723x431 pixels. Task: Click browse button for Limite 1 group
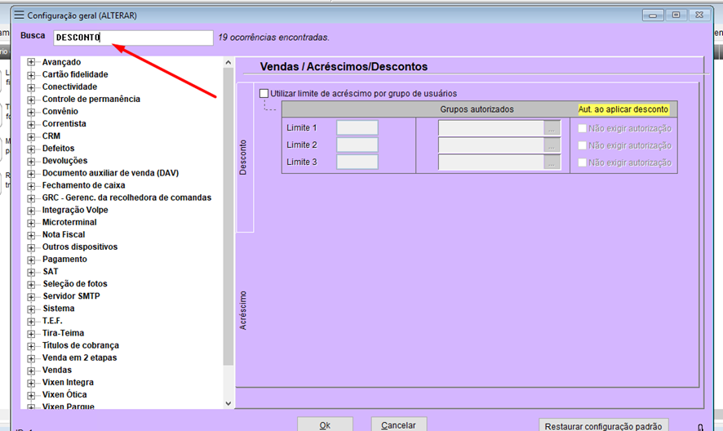point(552,128)
